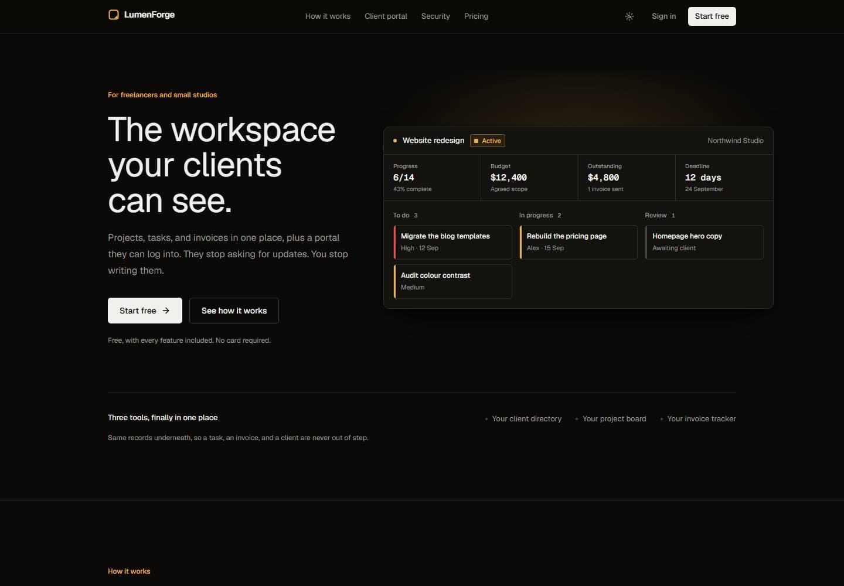844x586 pixels.
Task: Click the 43% complete label
Action: 412,189
